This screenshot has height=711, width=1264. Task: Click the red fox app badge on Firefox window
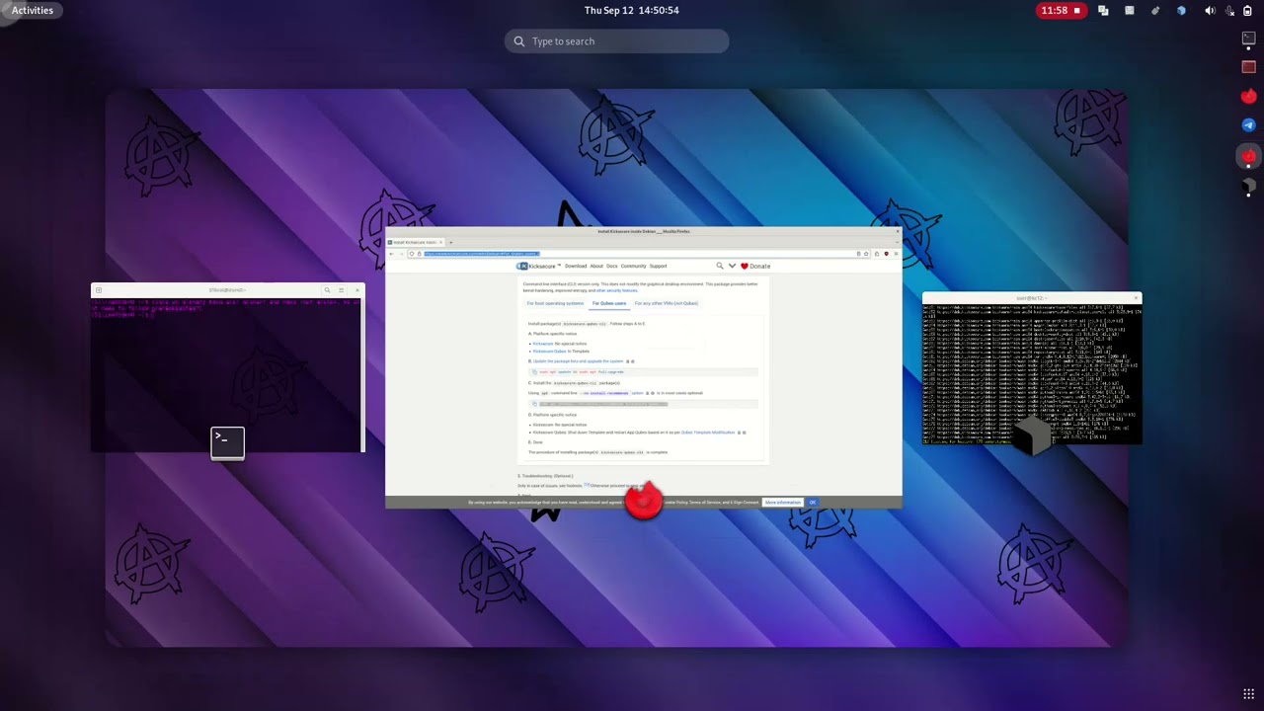click(x=644, y=500)
